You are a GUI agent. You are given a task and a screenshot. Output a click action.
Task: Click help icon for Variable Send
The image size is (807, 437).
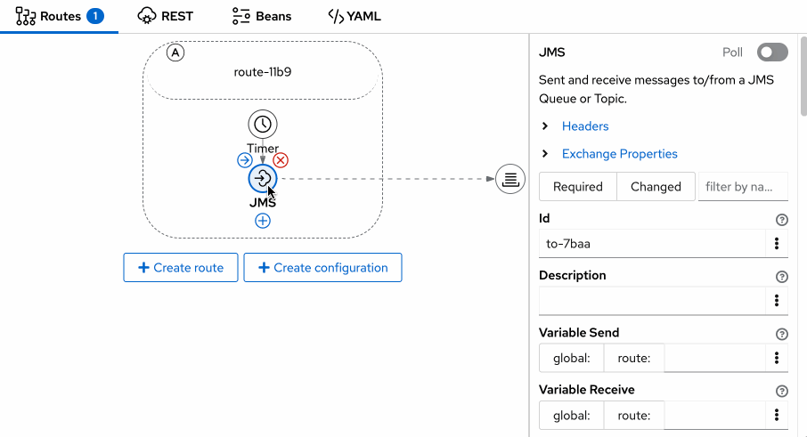click(782, 334)
